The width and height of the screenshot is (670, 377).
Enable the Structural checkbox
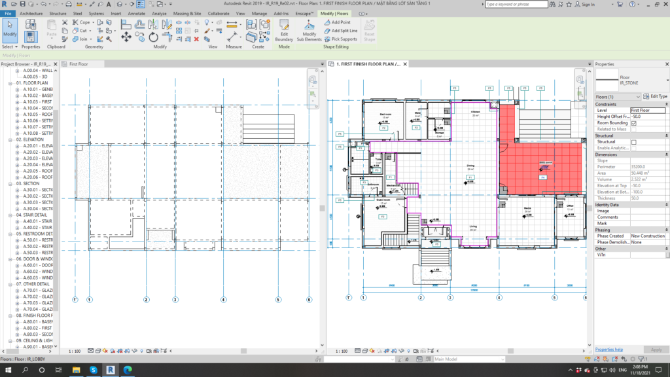tap(633, 142)
